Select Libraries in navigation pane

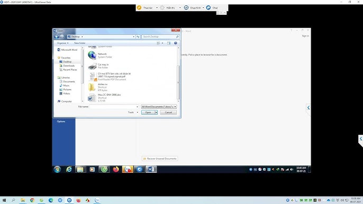pyautogui.click(x=63, y=78)
